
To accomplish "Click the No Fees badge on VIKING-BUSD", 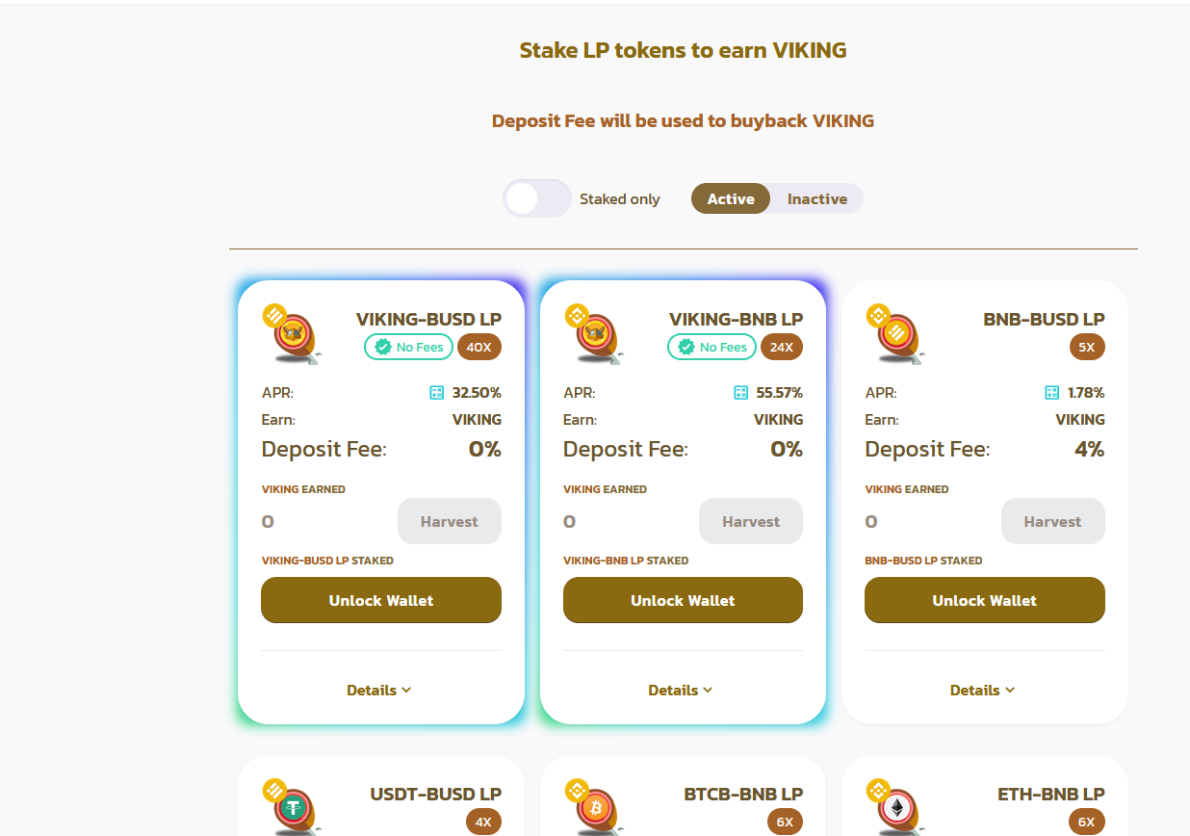I will (408, 347).
